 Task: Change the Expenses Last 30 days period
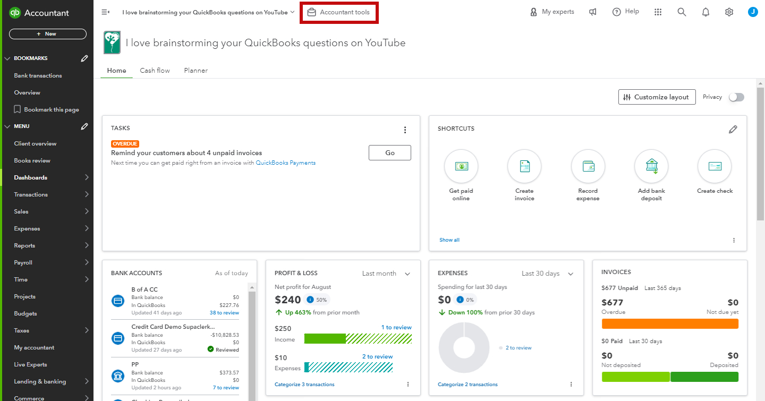pyautogui.click(x=548, y=274)
